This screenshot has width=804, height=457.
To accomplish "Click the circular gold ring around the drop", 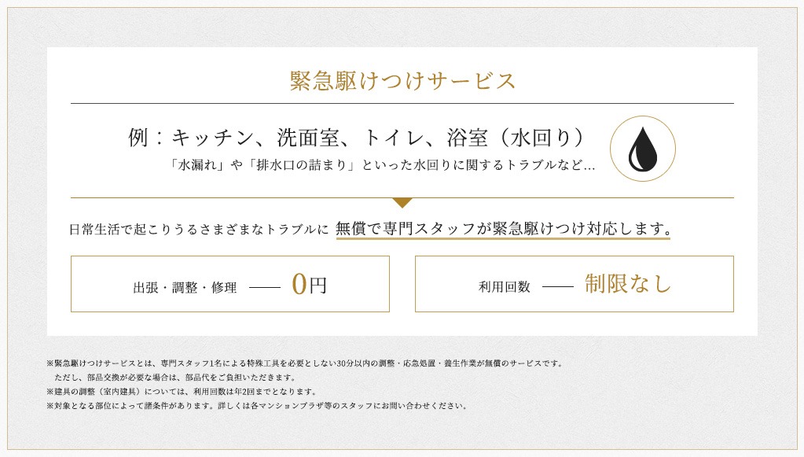I will pos(642,149).
